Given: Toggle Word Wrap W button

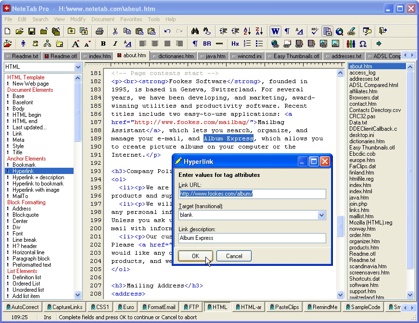Looking at the screenshot, I should (275, 31).
